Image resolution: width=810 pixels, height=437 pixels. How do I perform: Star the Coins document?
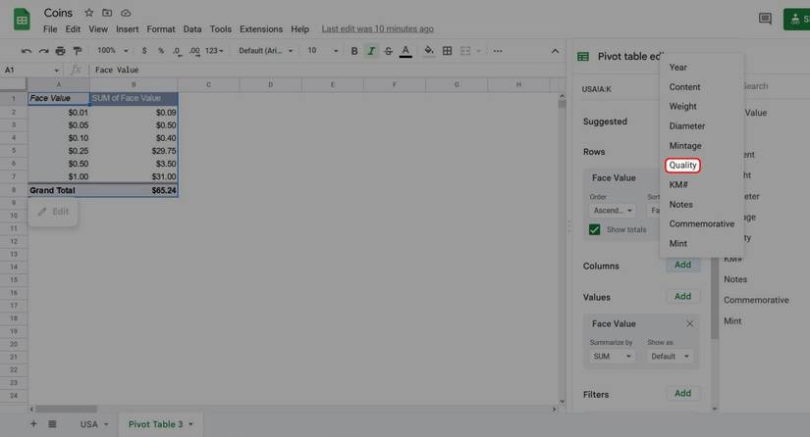coord(89,13)
